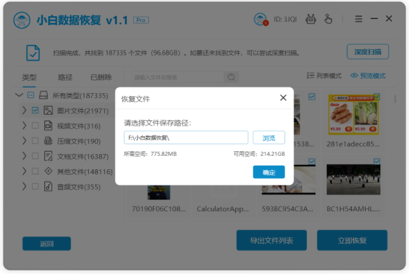Screen dimensions: 409x274
Task: Click the 可用空间: 214.21GB text
Action: coord(259,154)
